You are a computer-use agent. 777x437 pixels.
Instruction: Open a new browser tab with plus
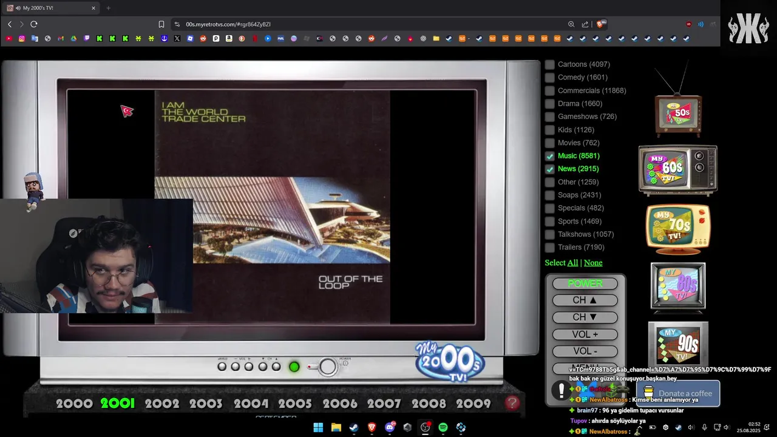108,8
